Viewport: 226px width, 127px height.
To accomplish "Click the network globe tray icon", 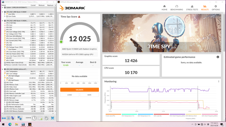I will [x=202, y=124].
